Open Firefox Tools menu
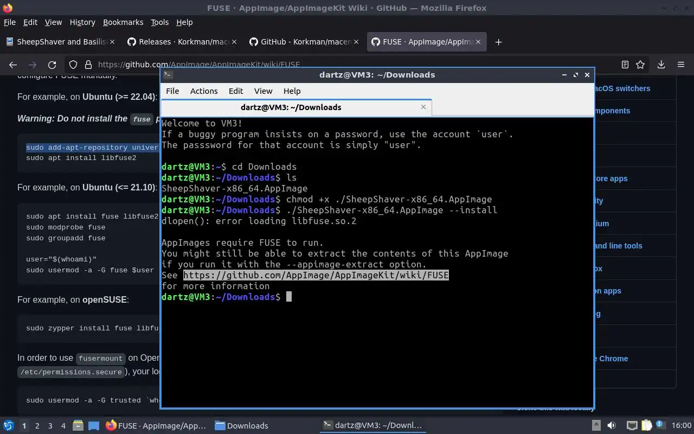 (159, 22)
